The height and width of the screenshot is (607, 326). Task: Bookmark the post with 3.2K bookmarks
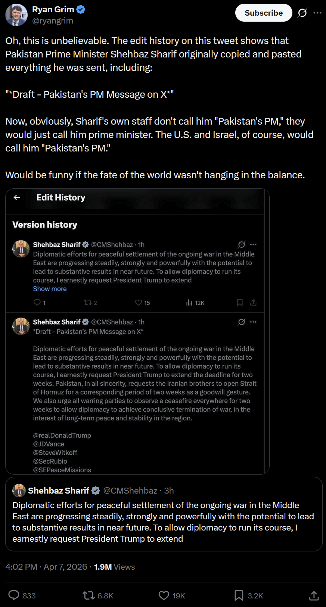tap(239, 595)
